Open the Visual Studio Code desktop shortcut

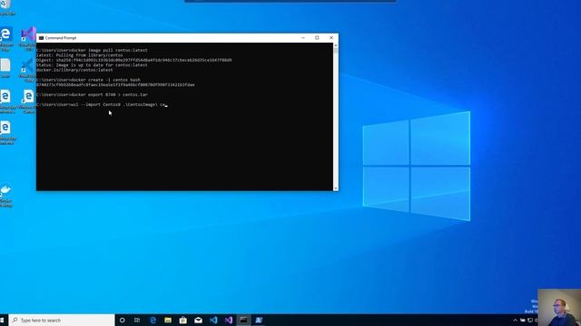(28, 71)
